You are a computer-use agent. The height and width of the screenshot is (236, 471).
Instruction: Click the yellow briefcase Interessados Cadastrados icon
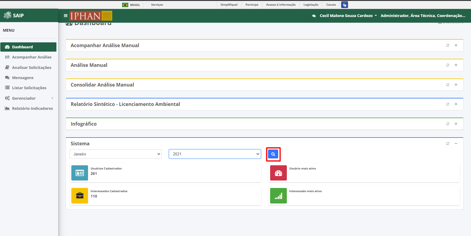[x=80, y=196]
